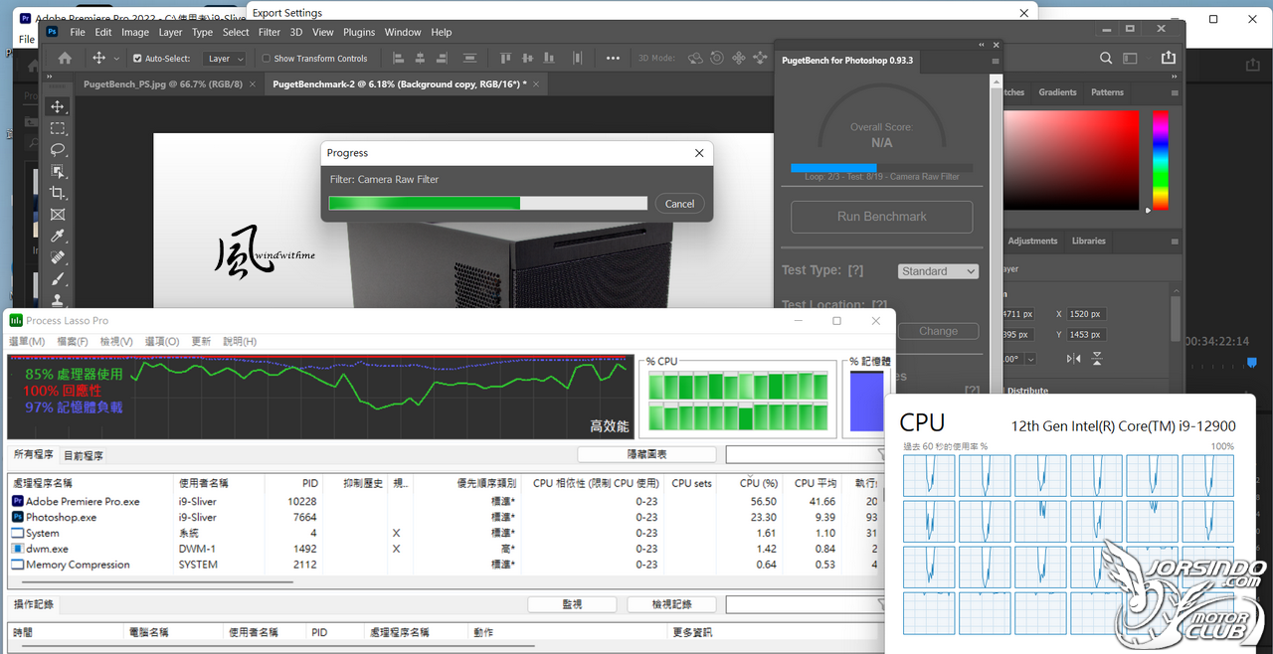1273x654 pixels.
Task: Switch to the Adjustments tab
Action: point(1032,241)
